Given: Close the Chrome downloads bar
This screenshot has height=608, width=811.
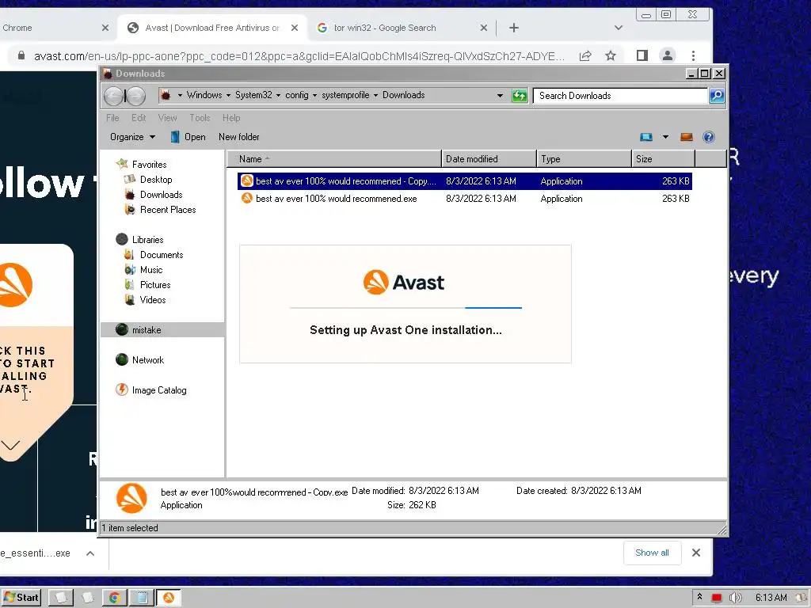Looking at the screenshot, I should tap(696, 553).
